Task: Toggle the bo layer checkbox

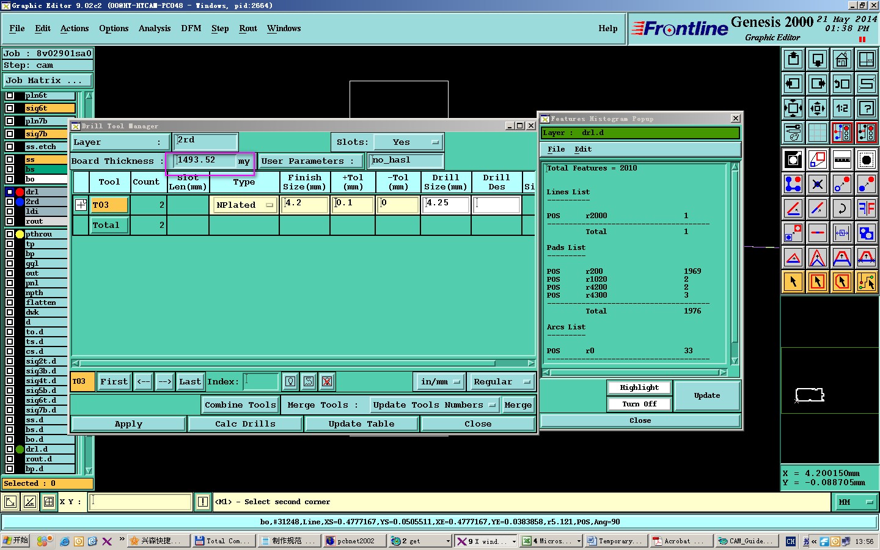Action: 10,179
